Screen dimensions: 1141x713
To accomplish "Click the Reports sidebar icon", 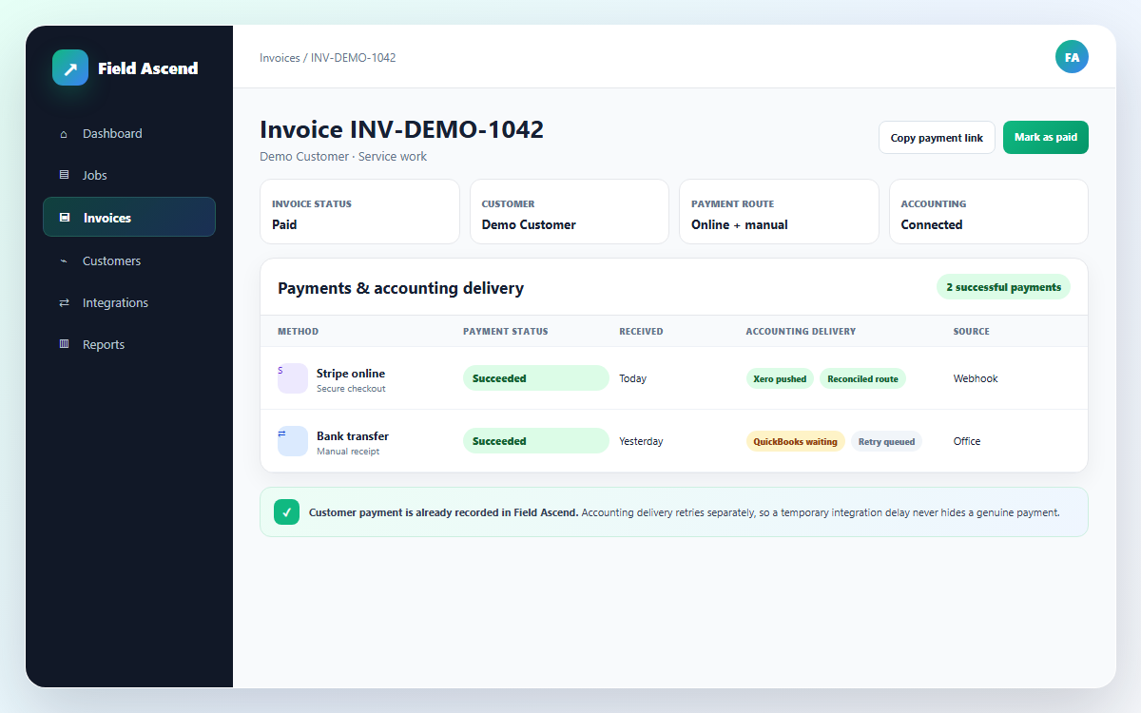I will click(x=64, y=344).
